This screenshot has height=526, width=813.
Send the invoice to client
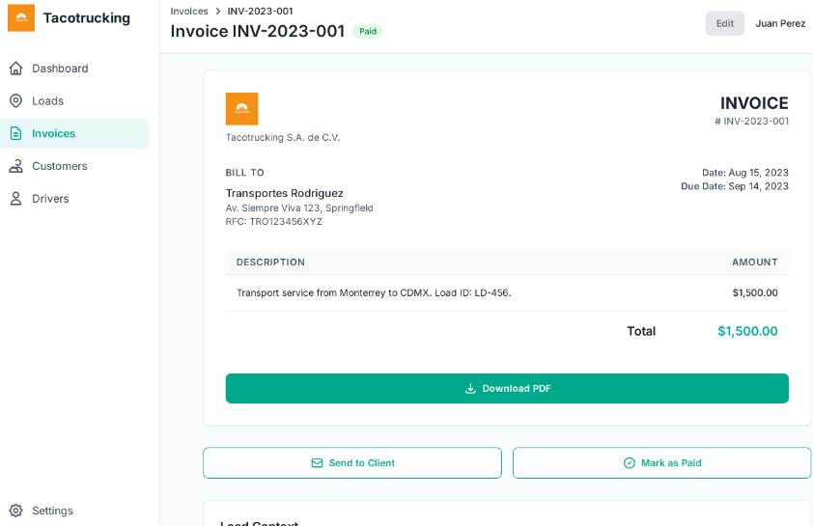click(352, 463)
